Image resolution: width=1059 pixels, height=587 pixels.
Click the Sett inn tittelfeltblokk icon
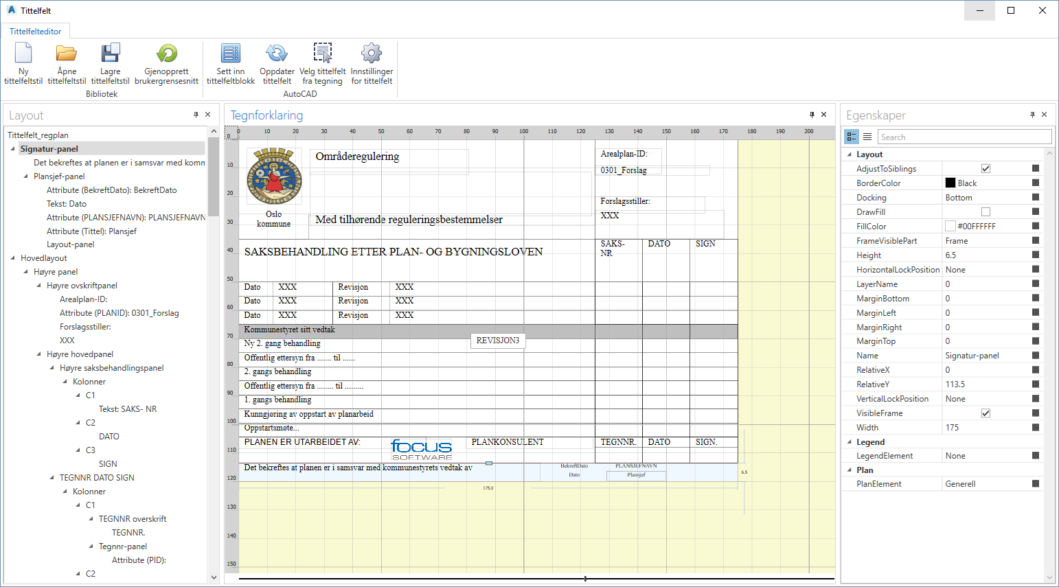[231, 54]
